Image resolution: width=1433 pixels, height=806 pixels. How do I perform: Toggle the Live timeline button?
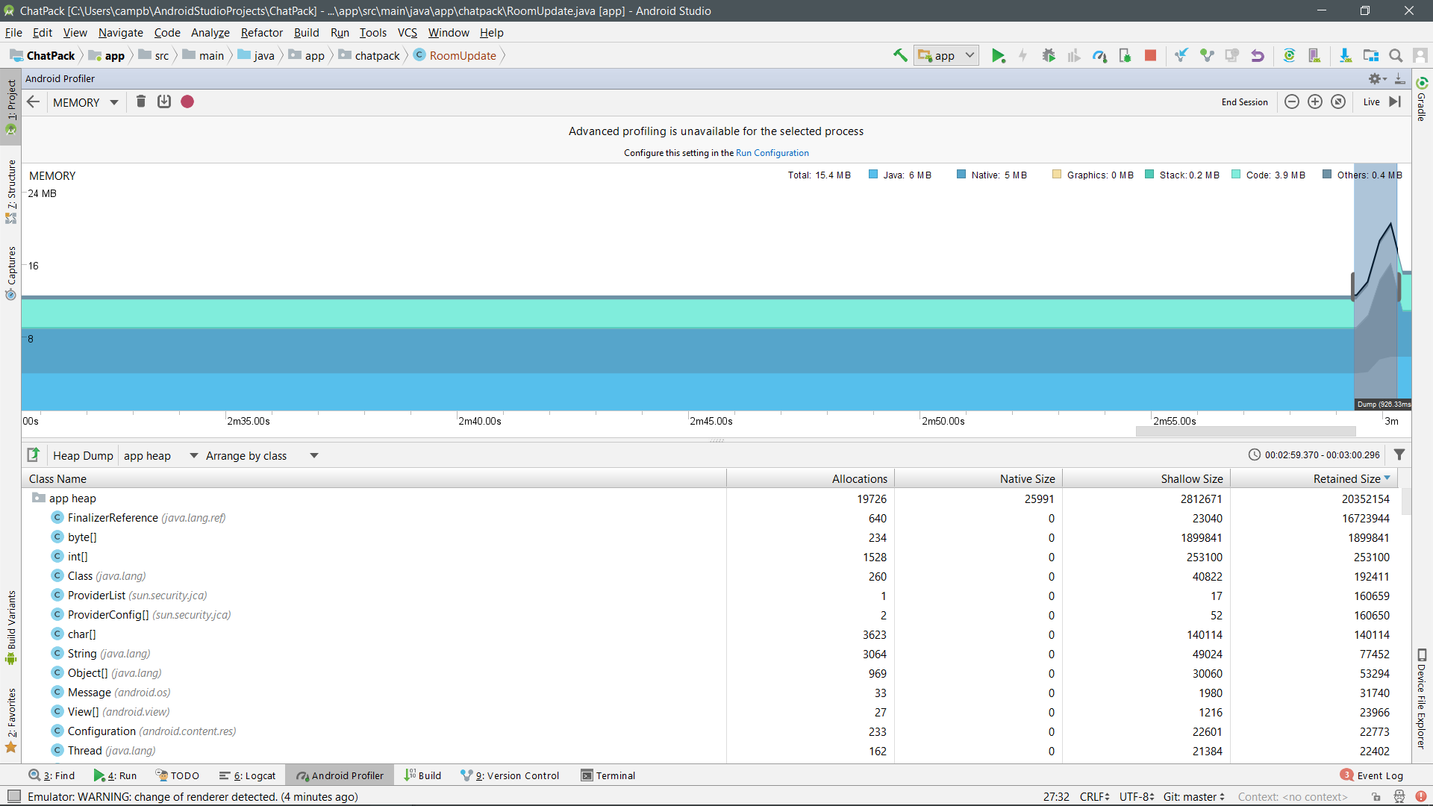coord(1371,102)
